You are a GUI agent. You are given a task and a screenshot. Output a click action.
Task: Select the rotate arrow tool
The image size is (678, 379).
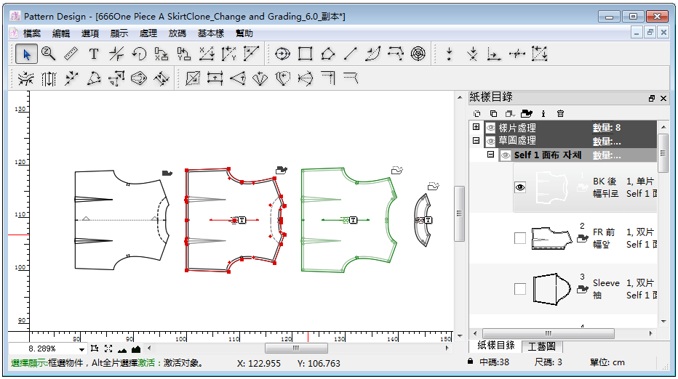[139, 54]
